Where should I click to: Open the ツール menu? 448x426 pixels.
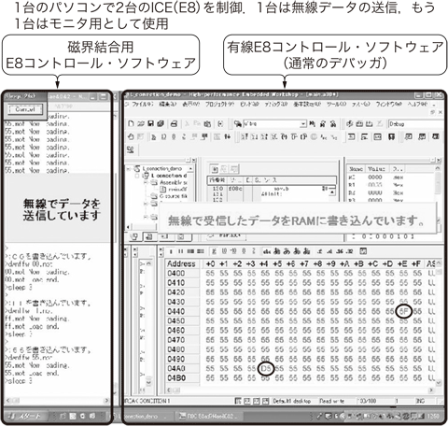tap(336, 105)
